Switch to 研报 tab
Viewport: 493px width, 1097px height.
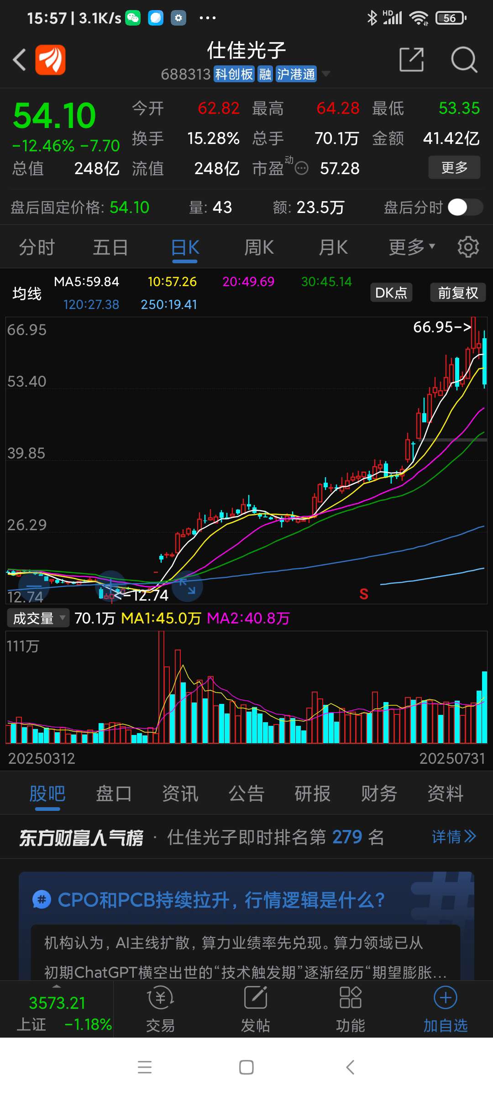point(313,793)
